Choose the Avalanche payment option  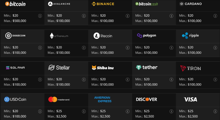coord(59,4)
